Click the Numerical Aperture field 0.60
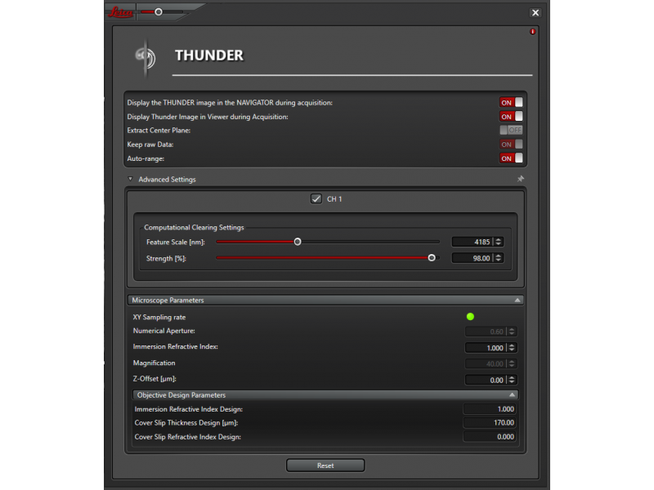 (x=486, y=332)
